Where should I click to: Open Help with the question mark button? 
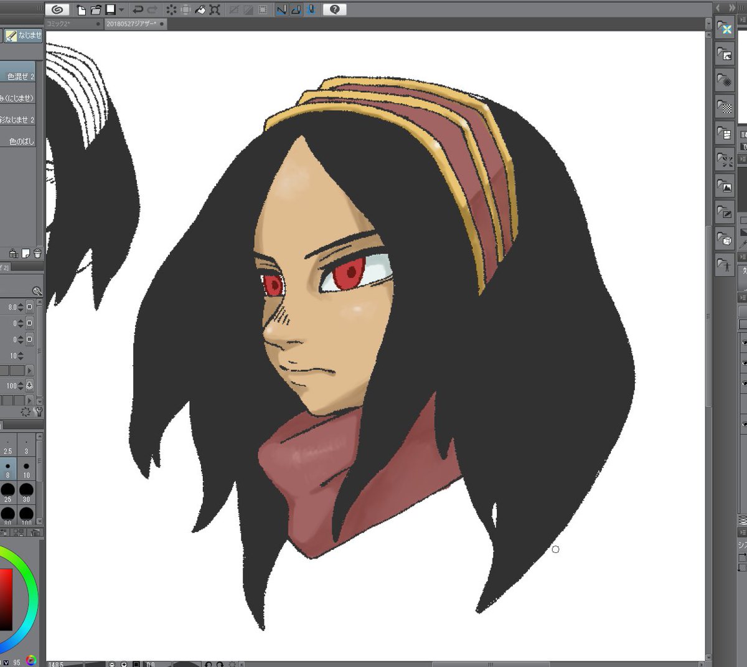tap(334, 9)
